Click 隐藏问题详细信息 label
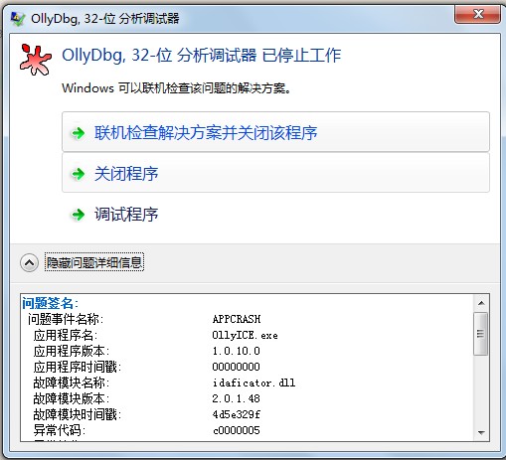 pos(94,263)
